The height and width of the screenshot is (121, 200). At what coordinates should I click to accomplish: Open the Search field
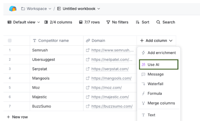[x=166, y=22]
